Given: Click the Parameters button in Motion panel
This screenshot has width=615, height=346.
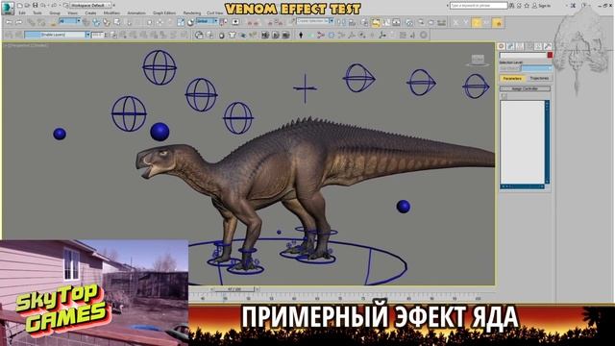Looking at the screenshot, I should coord(512,79).
